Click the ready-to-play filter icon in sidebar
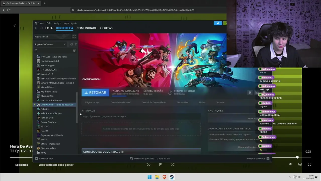Viewport: 321px width, 181px height. click(x=76, y=44)
